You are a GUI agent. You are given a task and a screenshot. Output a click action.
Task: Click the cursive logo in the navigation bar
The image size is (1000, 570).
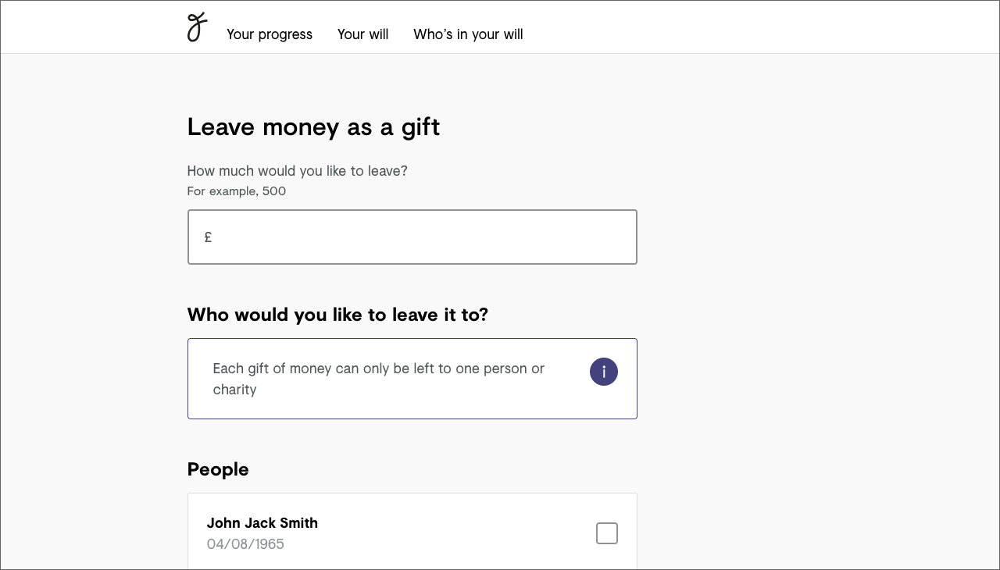(x=195, y=27)
